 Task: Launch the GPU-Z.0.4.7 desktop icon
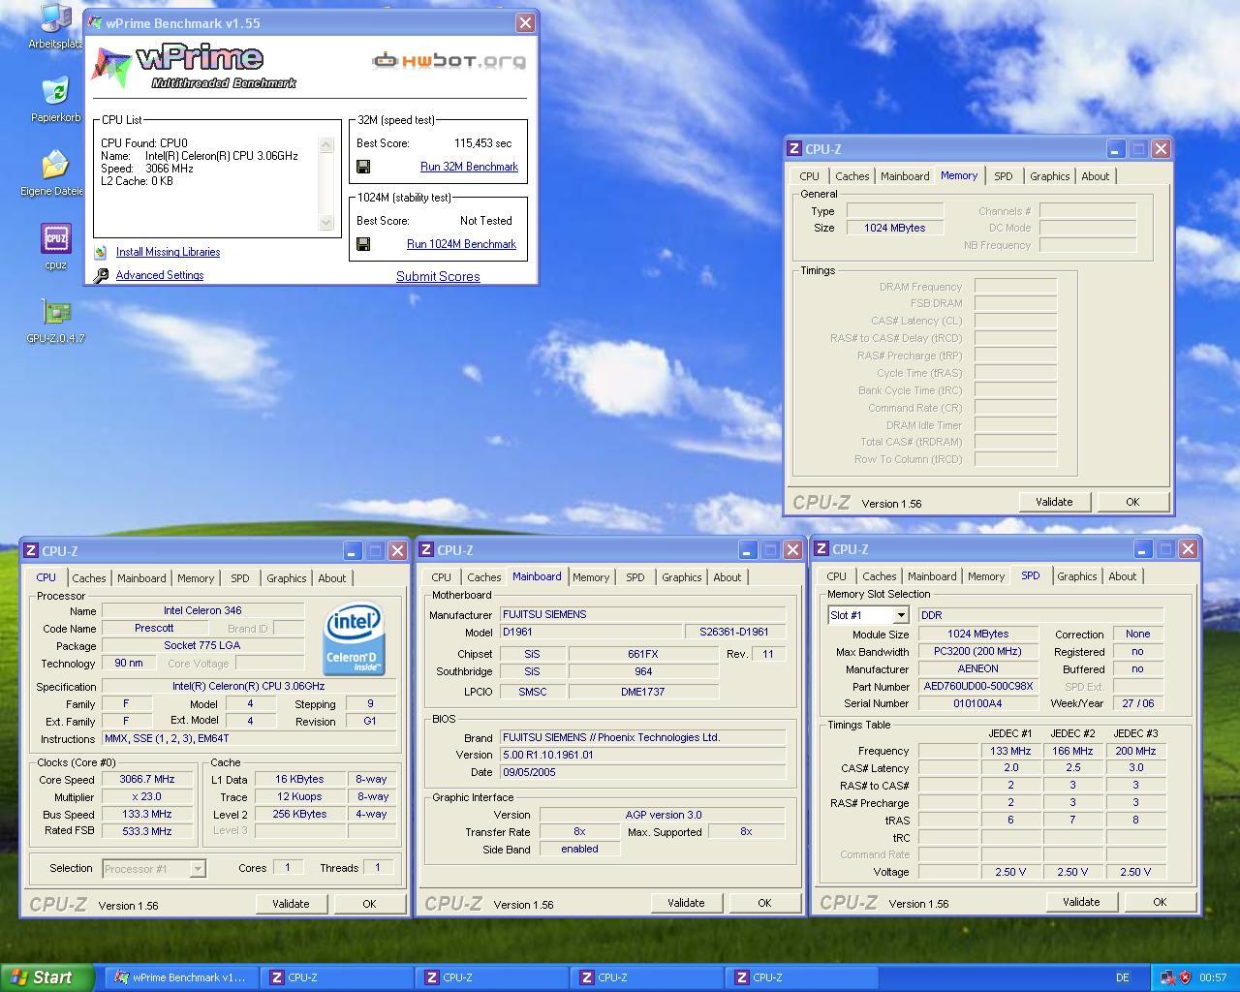click(x=55, y=321)
